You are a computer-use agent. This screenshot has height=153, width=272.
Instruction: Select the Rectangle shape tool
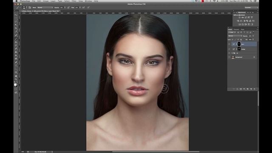16,72
